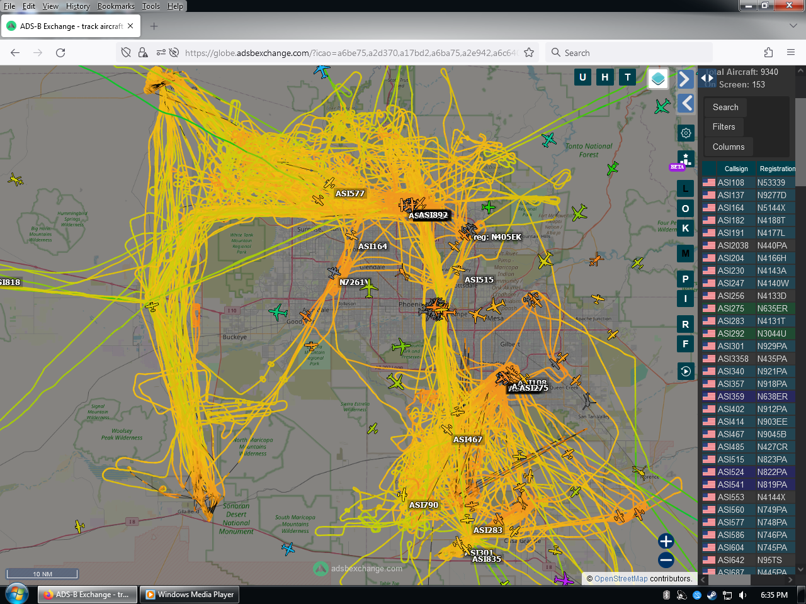Sort the table by Registration column
806x604 pixels.
pyautogui.click(x=778, y=169)
